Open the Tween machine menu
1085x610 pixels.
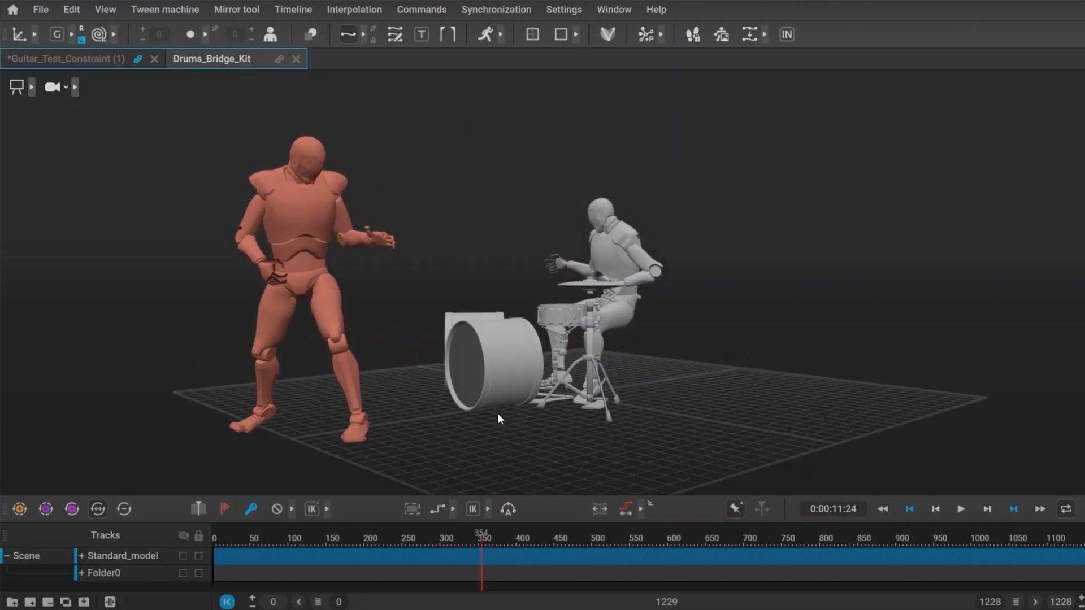pos(164,9)
